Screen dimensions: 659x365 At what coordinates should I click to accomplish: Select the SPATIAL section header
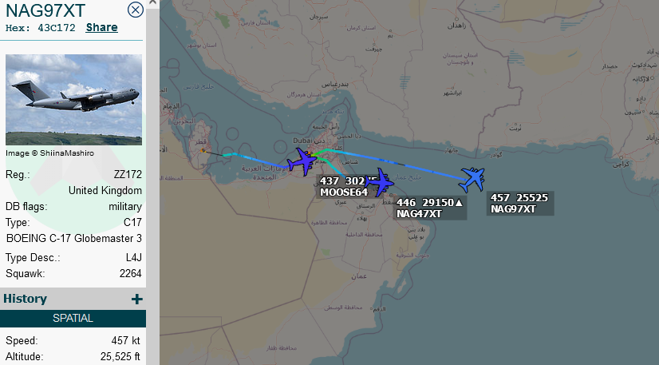point(73,319)
